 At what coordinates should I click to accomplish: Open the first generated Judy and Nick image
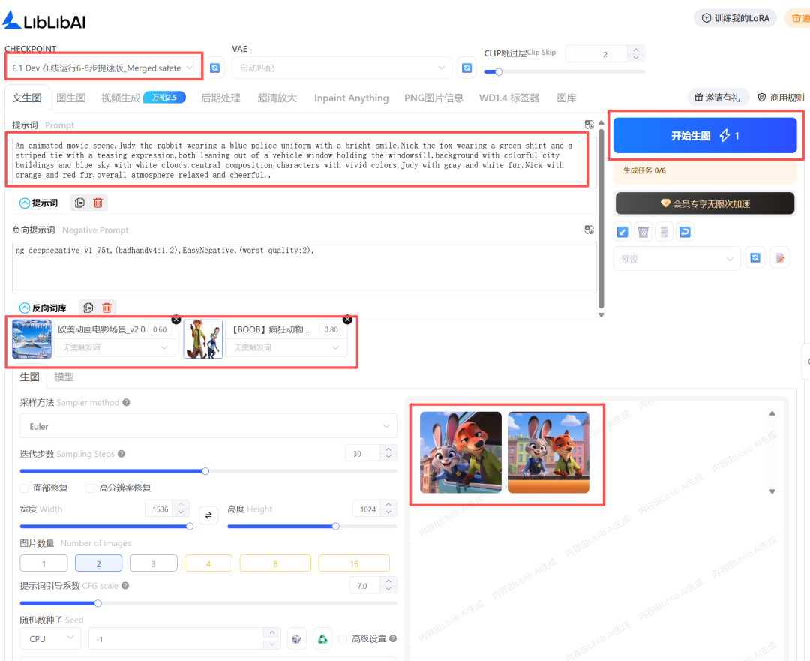[x=460, y=452]
